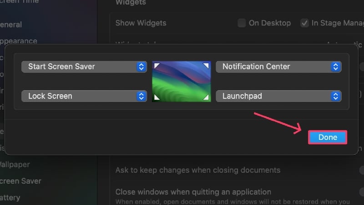Select Wallpaper in the settings sidebar
This screenshot has height=205, width=364.
point(15,164)
